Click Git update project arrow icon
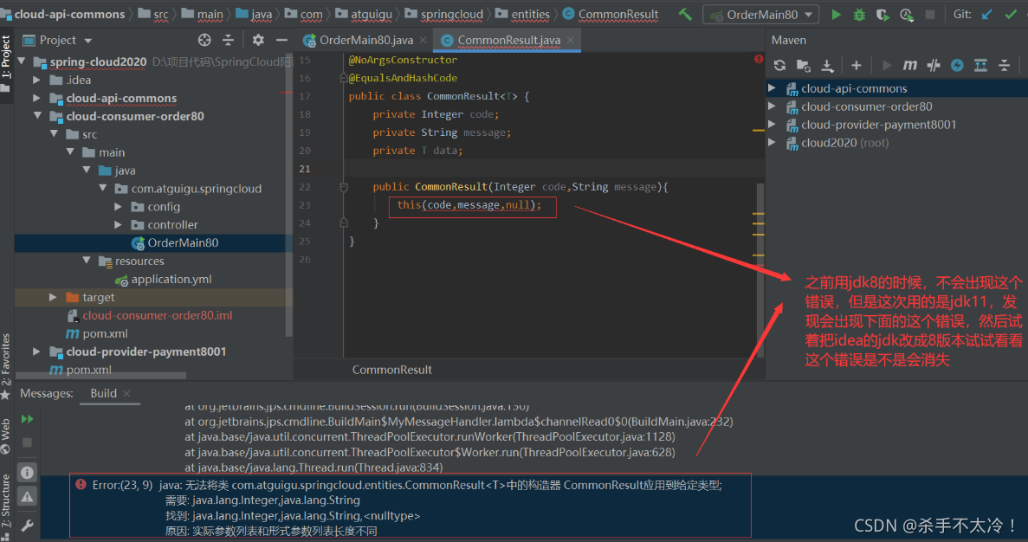 pyautogui.click(x=986, y=14)
